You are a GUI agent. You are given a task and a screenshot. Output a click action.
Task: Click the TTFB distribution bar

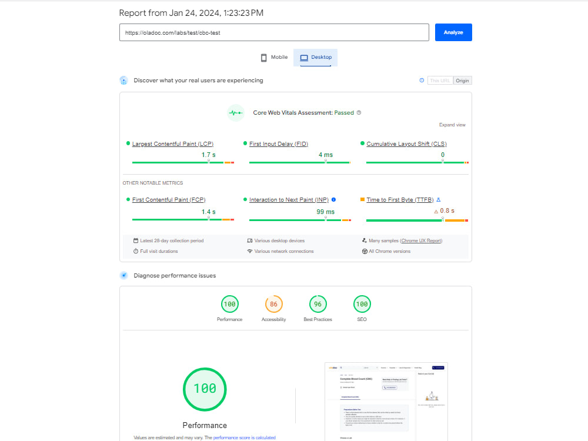click(x=417, y=220)
